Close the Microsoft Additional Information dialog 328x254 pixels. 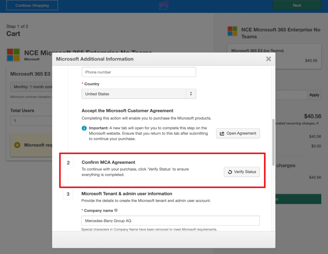pos(269,59)
